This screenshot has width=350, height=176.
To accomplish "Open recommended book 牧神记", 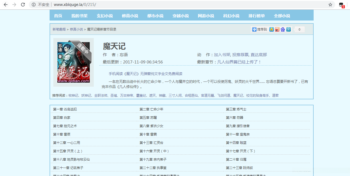I will tap(73, 96).
